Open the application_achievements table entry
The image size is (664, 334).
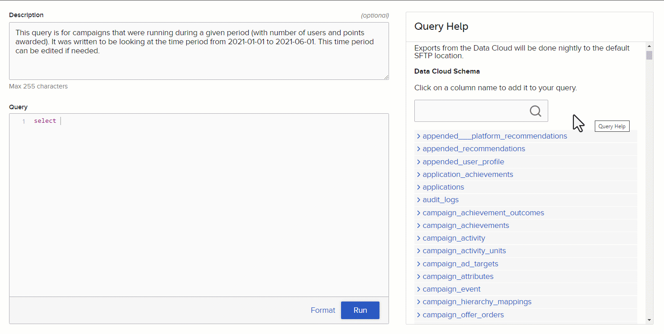point(468,174)
